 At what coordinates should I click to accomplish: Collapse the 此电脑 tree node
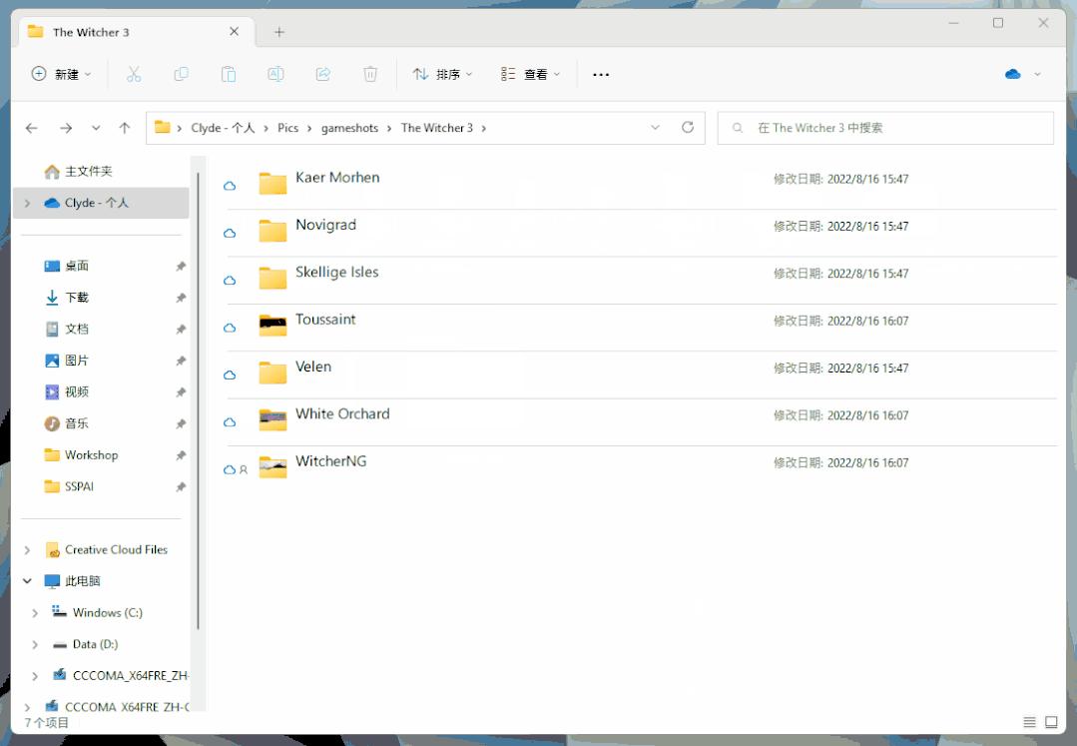coord(28,581)
